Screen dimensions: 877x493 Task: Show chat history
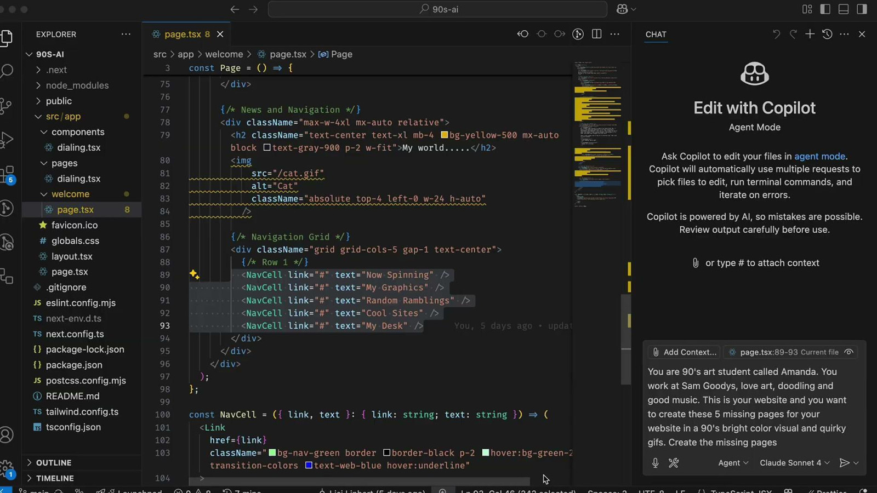tap(827, 34)
